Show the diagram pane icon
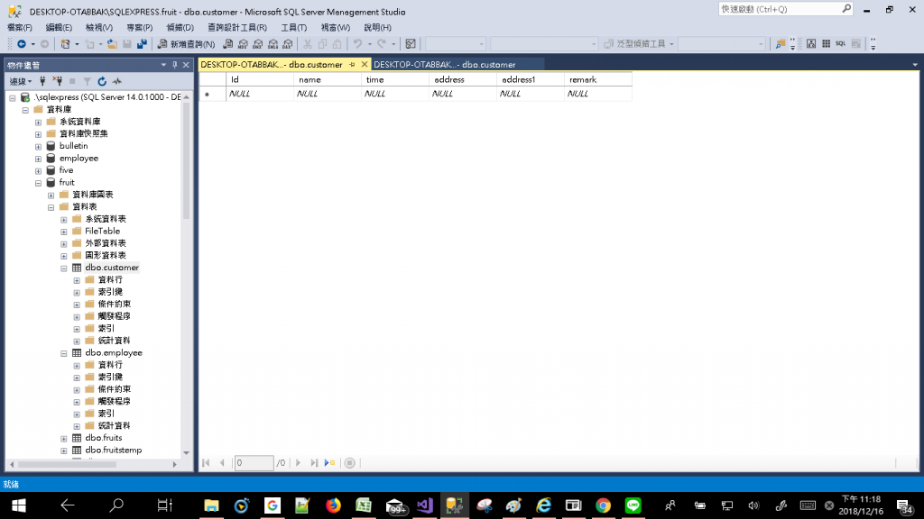924x519 pixels. click(x=811, y=43)
